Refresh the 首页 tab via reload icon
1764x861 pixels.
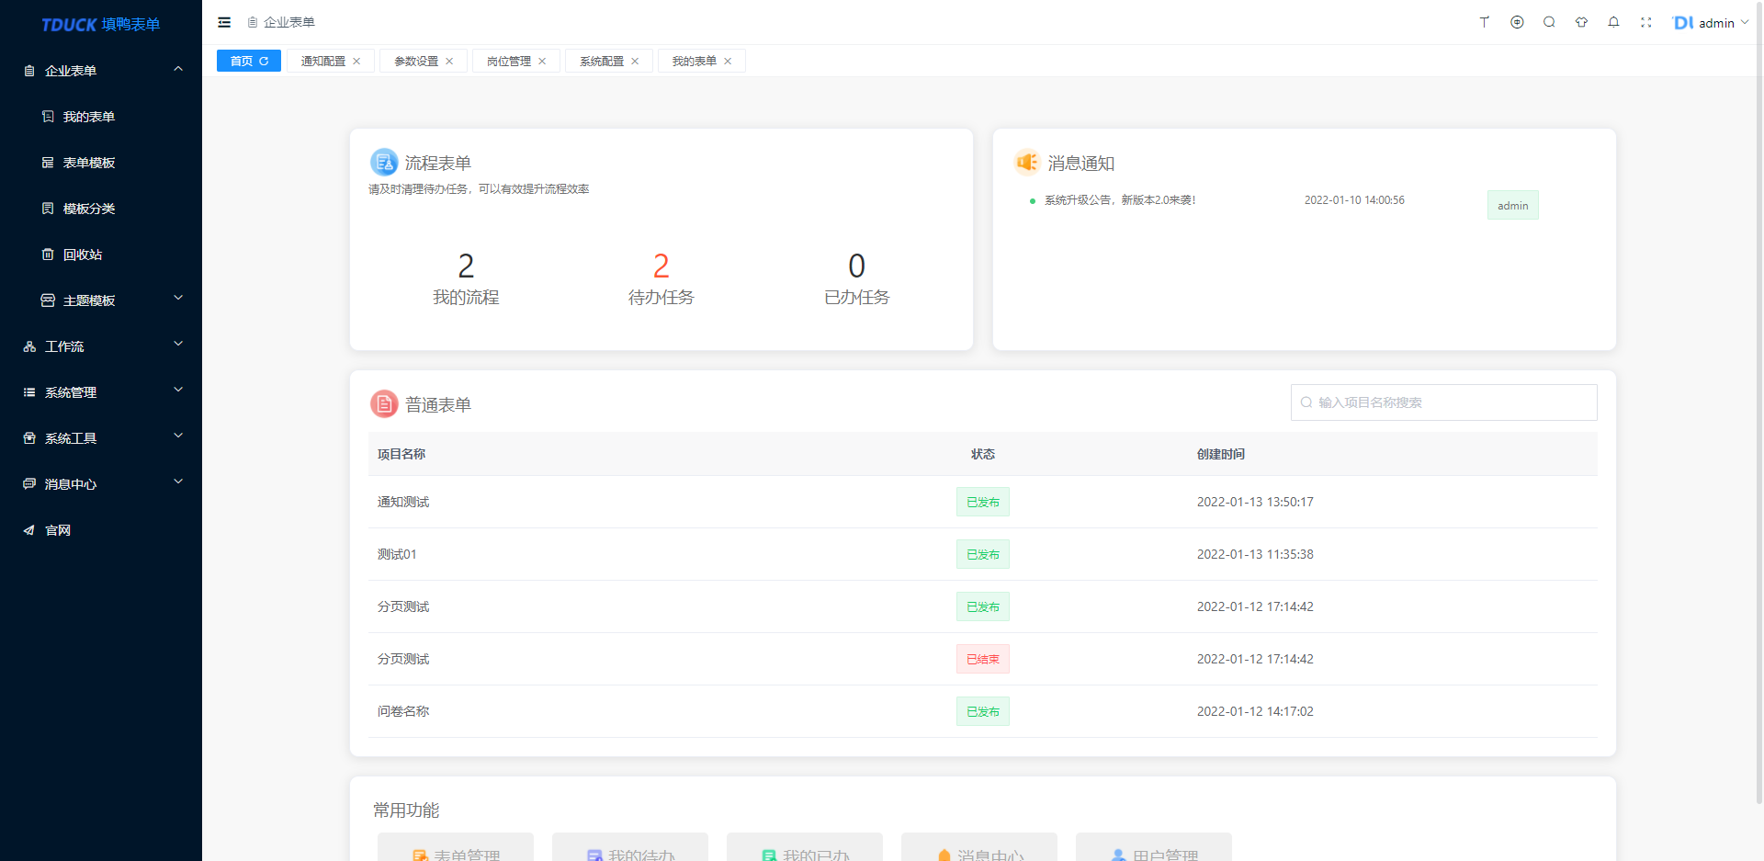tap(264, 61)
